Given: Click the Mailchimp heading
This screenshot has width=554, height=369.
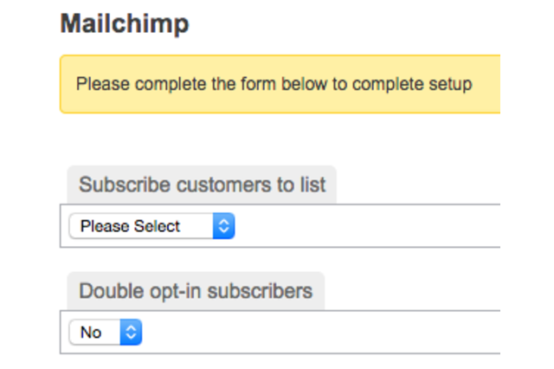Looking at the screenshot, I should pyautogui.click(x=124, y=24).
